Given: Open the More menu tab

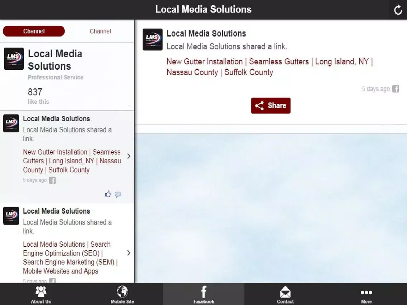Looking at the screenshot, I should 366,294.
